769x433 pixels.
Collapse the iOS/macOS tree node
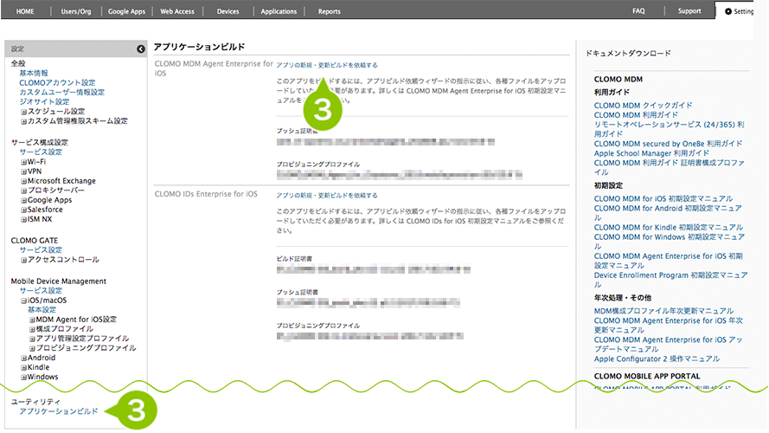coord(23,301)
